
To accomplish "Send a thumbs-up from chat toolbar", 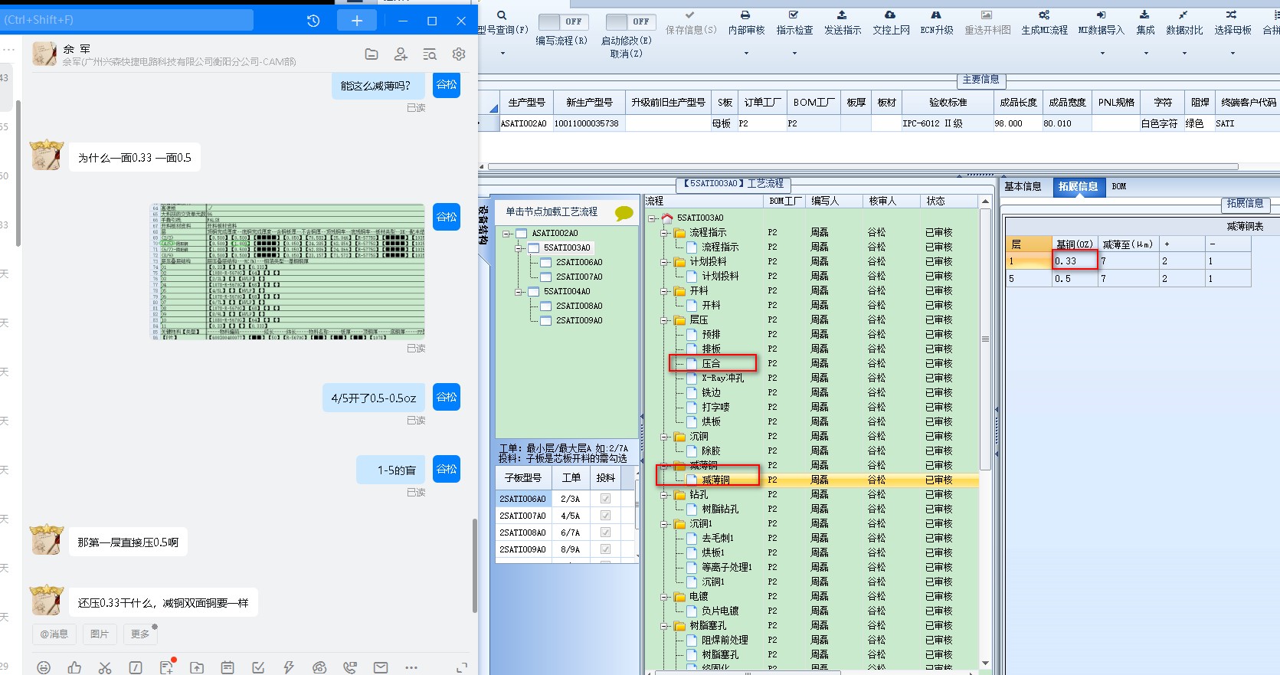I will tap(74, 667).
